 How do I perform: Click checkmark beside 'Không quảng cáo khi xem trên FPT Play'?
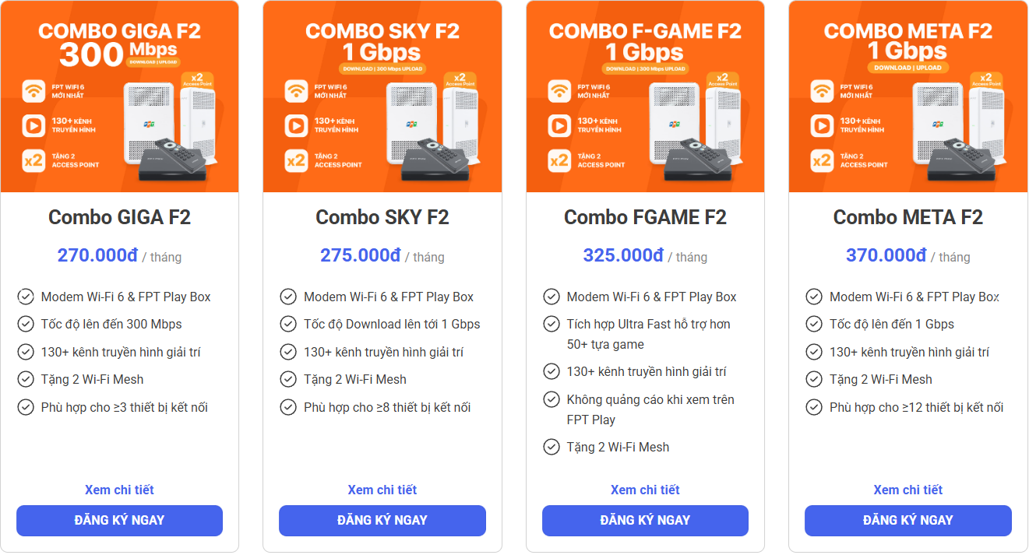[552, 399]
